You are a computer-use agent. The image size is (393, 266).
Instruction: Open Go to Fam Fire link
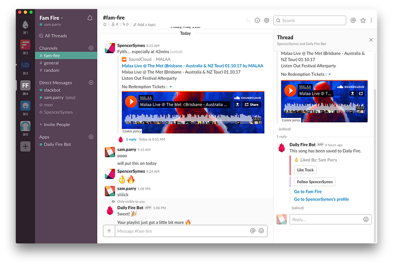point(308,192)
